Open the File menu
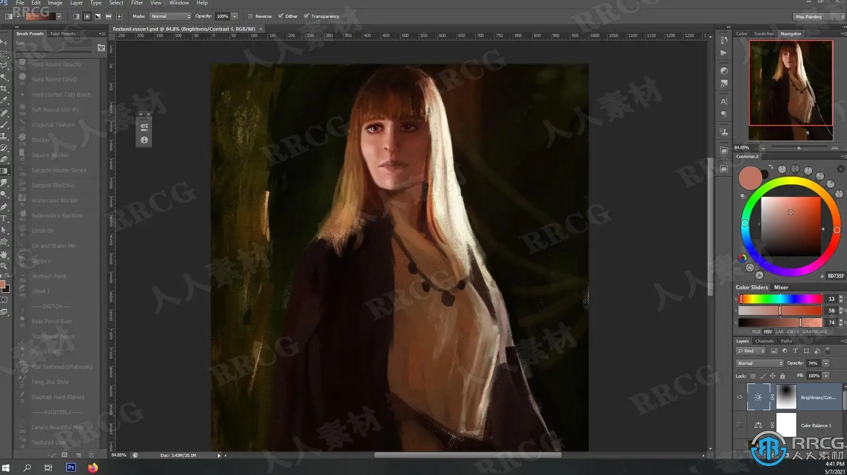 pos(20,3)
